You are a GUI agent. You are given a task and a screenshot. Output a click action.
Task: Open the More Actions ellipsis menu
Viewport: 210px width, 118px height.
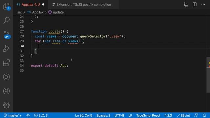tap(203, 4)
